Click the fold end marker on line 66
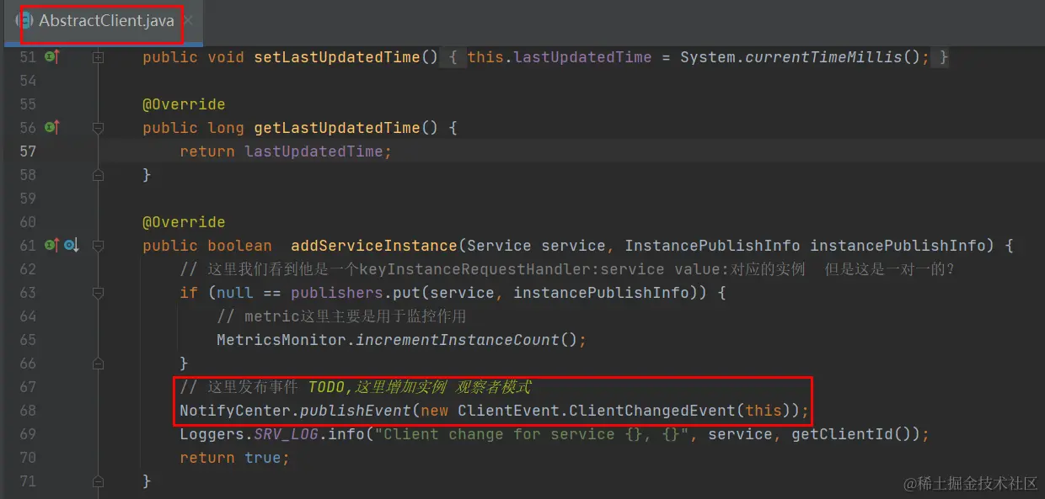Image resolution: width=1045 pixels, height=499 pixels. click(x=98, y=364)
